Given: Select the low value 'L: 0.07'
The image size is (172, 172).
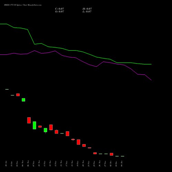Looking at the screenshot, I should (x=87, y=12).
